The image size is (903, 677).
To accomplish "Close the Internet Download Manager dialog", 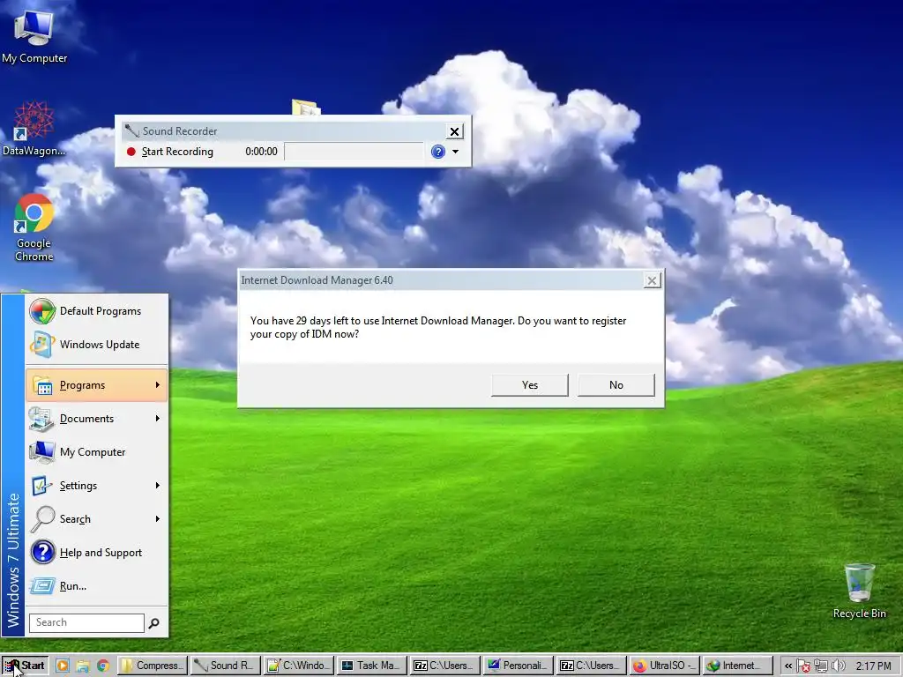I will point(652,280).
